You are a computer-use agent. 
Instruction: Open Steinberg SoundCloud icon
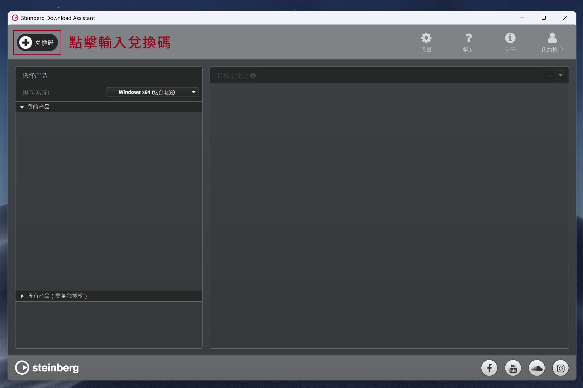point(537,368)
